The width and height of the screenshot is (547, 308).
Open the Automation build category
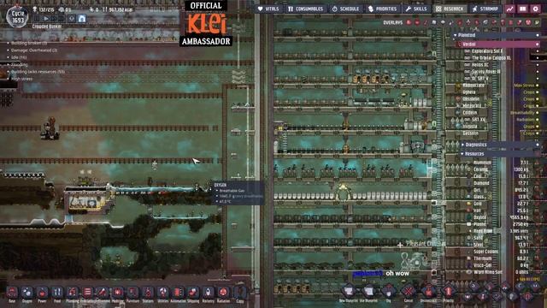pyautogui.click(x=178, y=293)
